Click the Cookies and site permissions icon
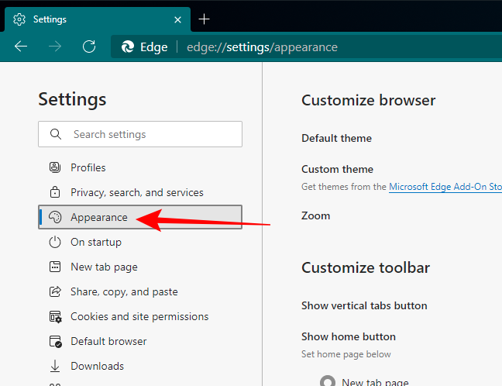502x386 pixels. (55, 316)
